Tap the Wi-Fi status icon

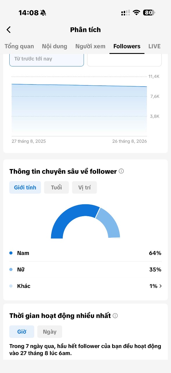tap(136, 13)
